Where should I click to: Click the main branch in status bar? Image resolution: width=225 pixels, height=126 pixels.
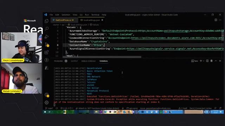tap(49, 108)
